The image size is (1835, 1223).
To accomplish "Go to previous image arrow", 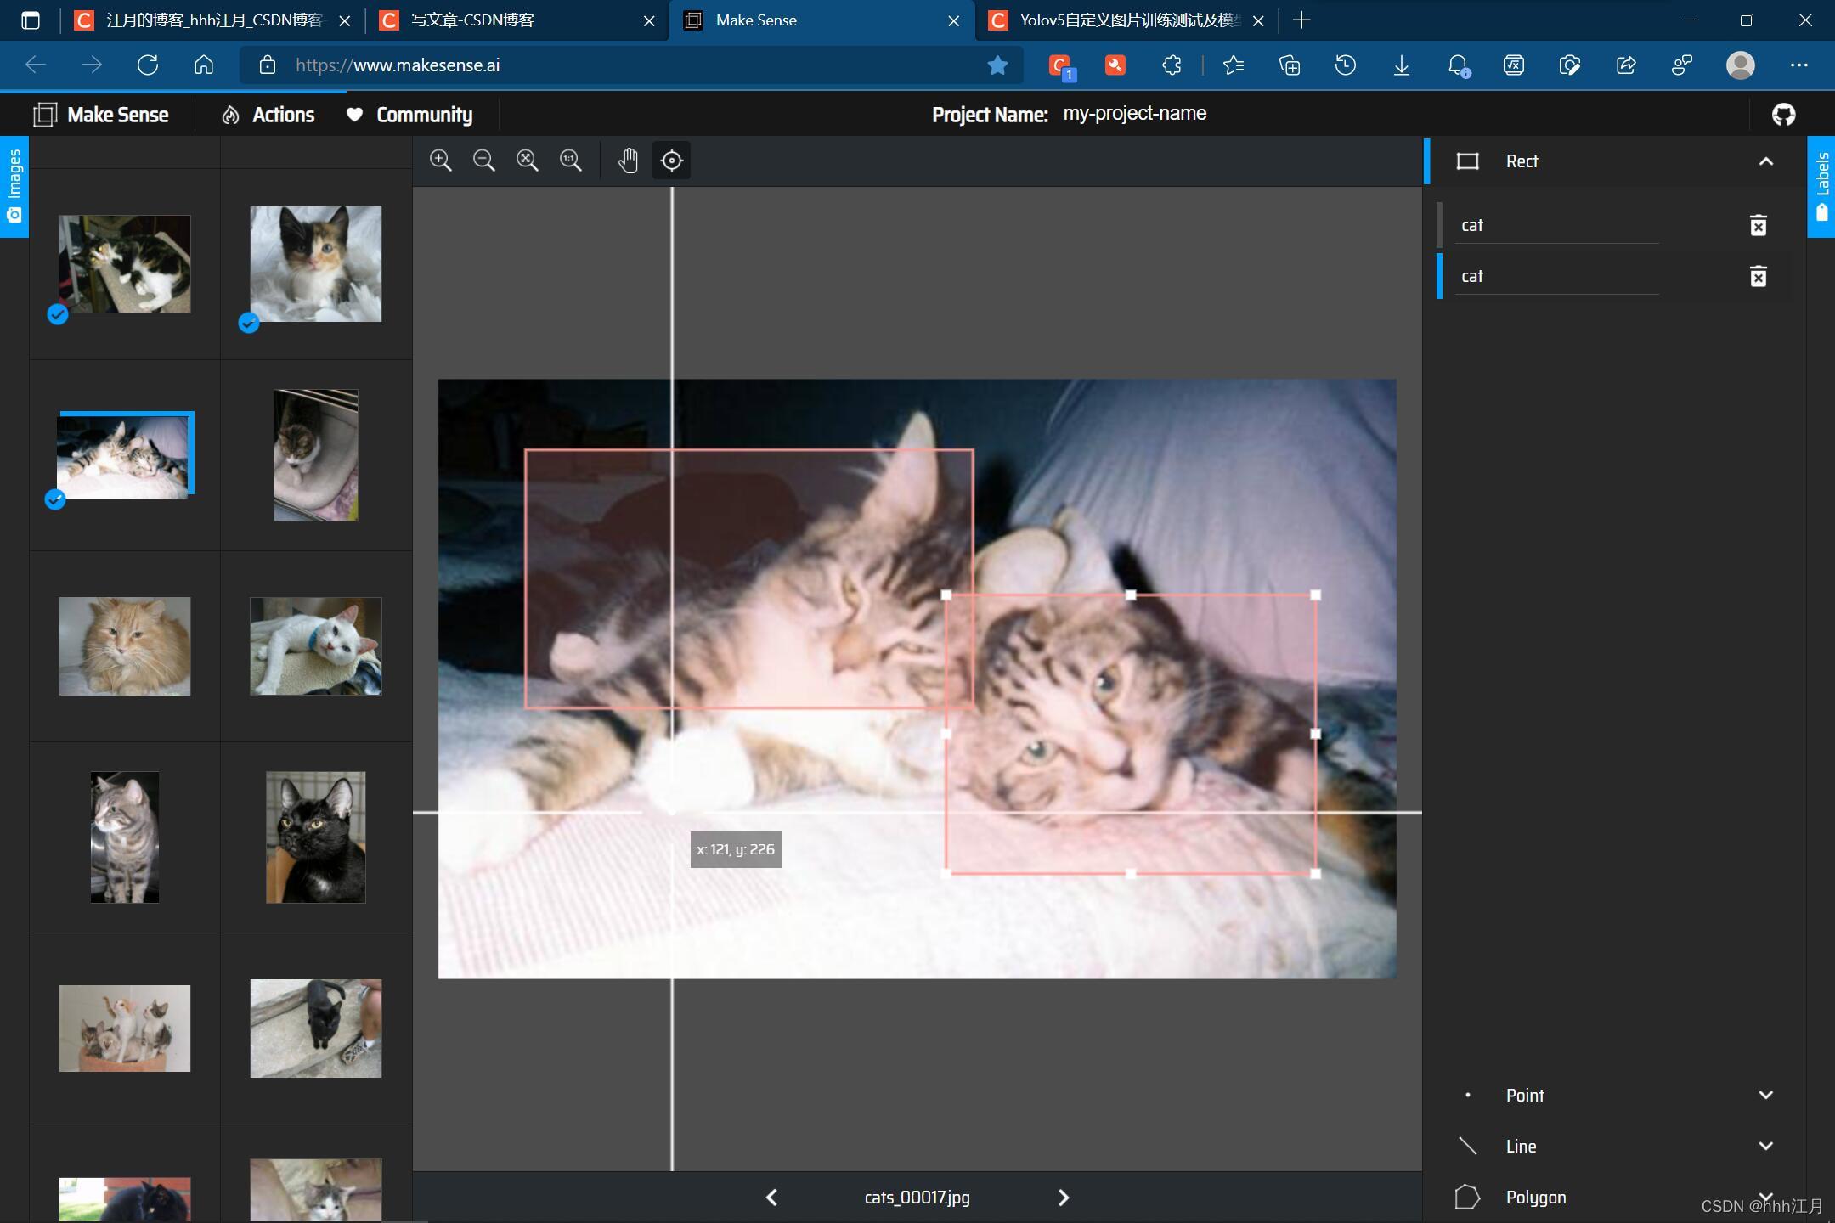I will pos(771,1198).
